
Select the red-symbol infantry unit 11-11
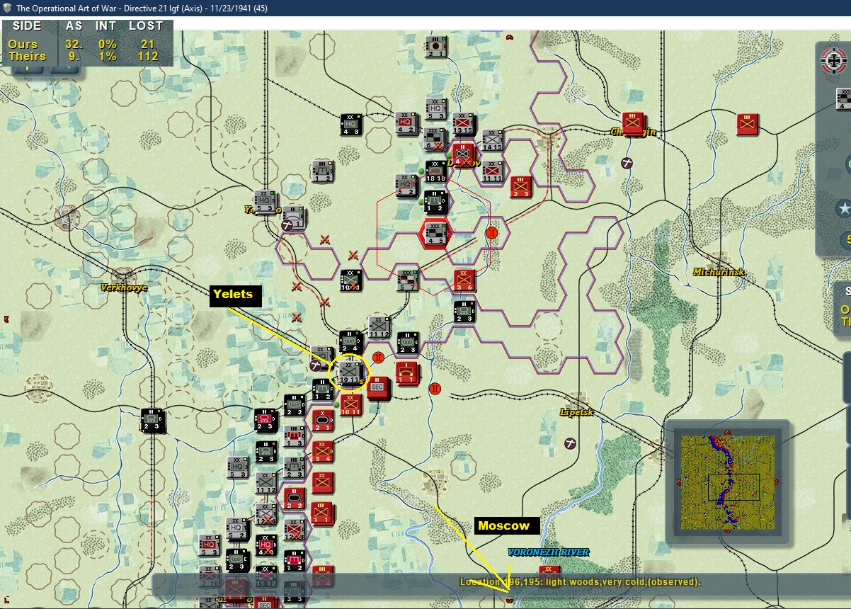coord(493,171)
